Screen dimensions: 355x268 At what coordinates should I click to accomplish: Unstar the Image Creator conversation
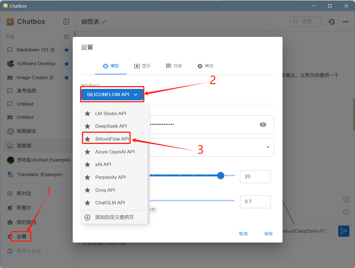(x=67, y=77)
